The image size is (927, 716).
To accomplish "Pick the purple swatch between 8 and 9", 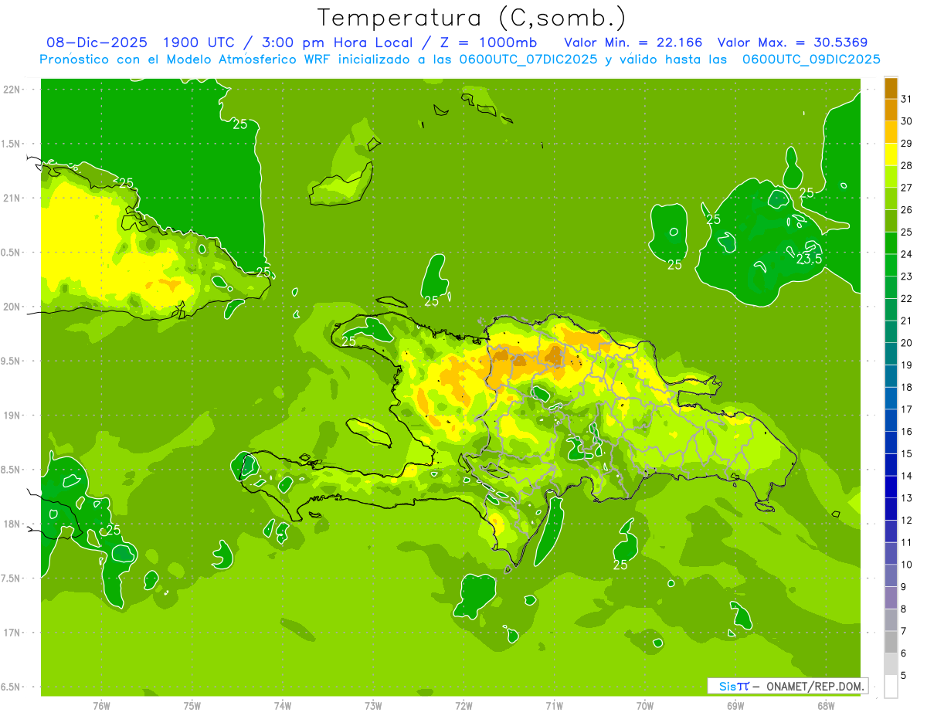I will pyautogui.click(x=891, y=598).
